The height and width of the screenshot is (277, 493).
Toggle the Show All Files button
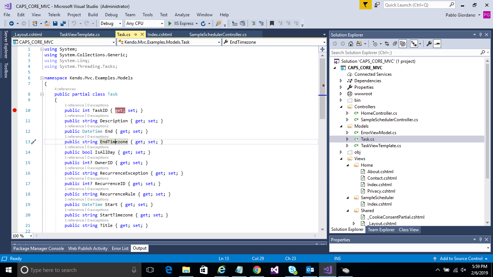[403, 44]
